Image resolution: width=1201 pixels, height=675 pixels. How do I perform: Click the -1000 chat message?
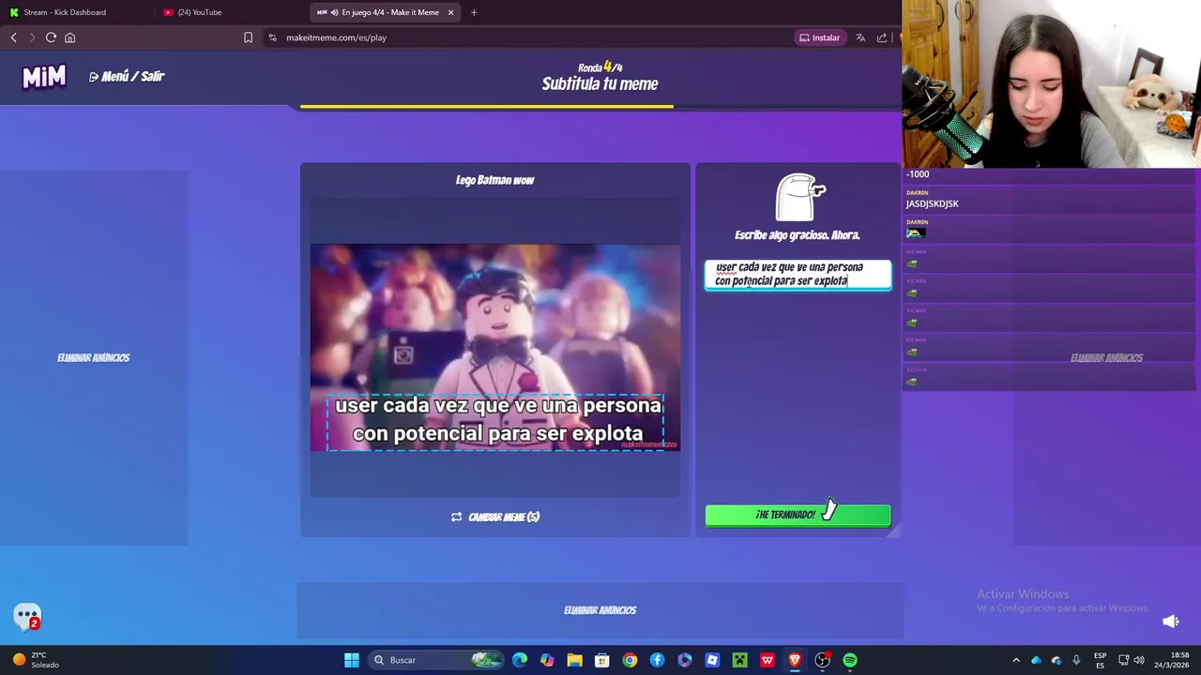tap(918, 174)
